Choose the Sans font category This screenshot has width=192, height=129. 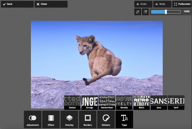[159, 103]
